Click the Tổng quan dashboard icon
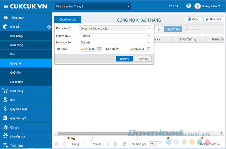 tap(5, 17)
